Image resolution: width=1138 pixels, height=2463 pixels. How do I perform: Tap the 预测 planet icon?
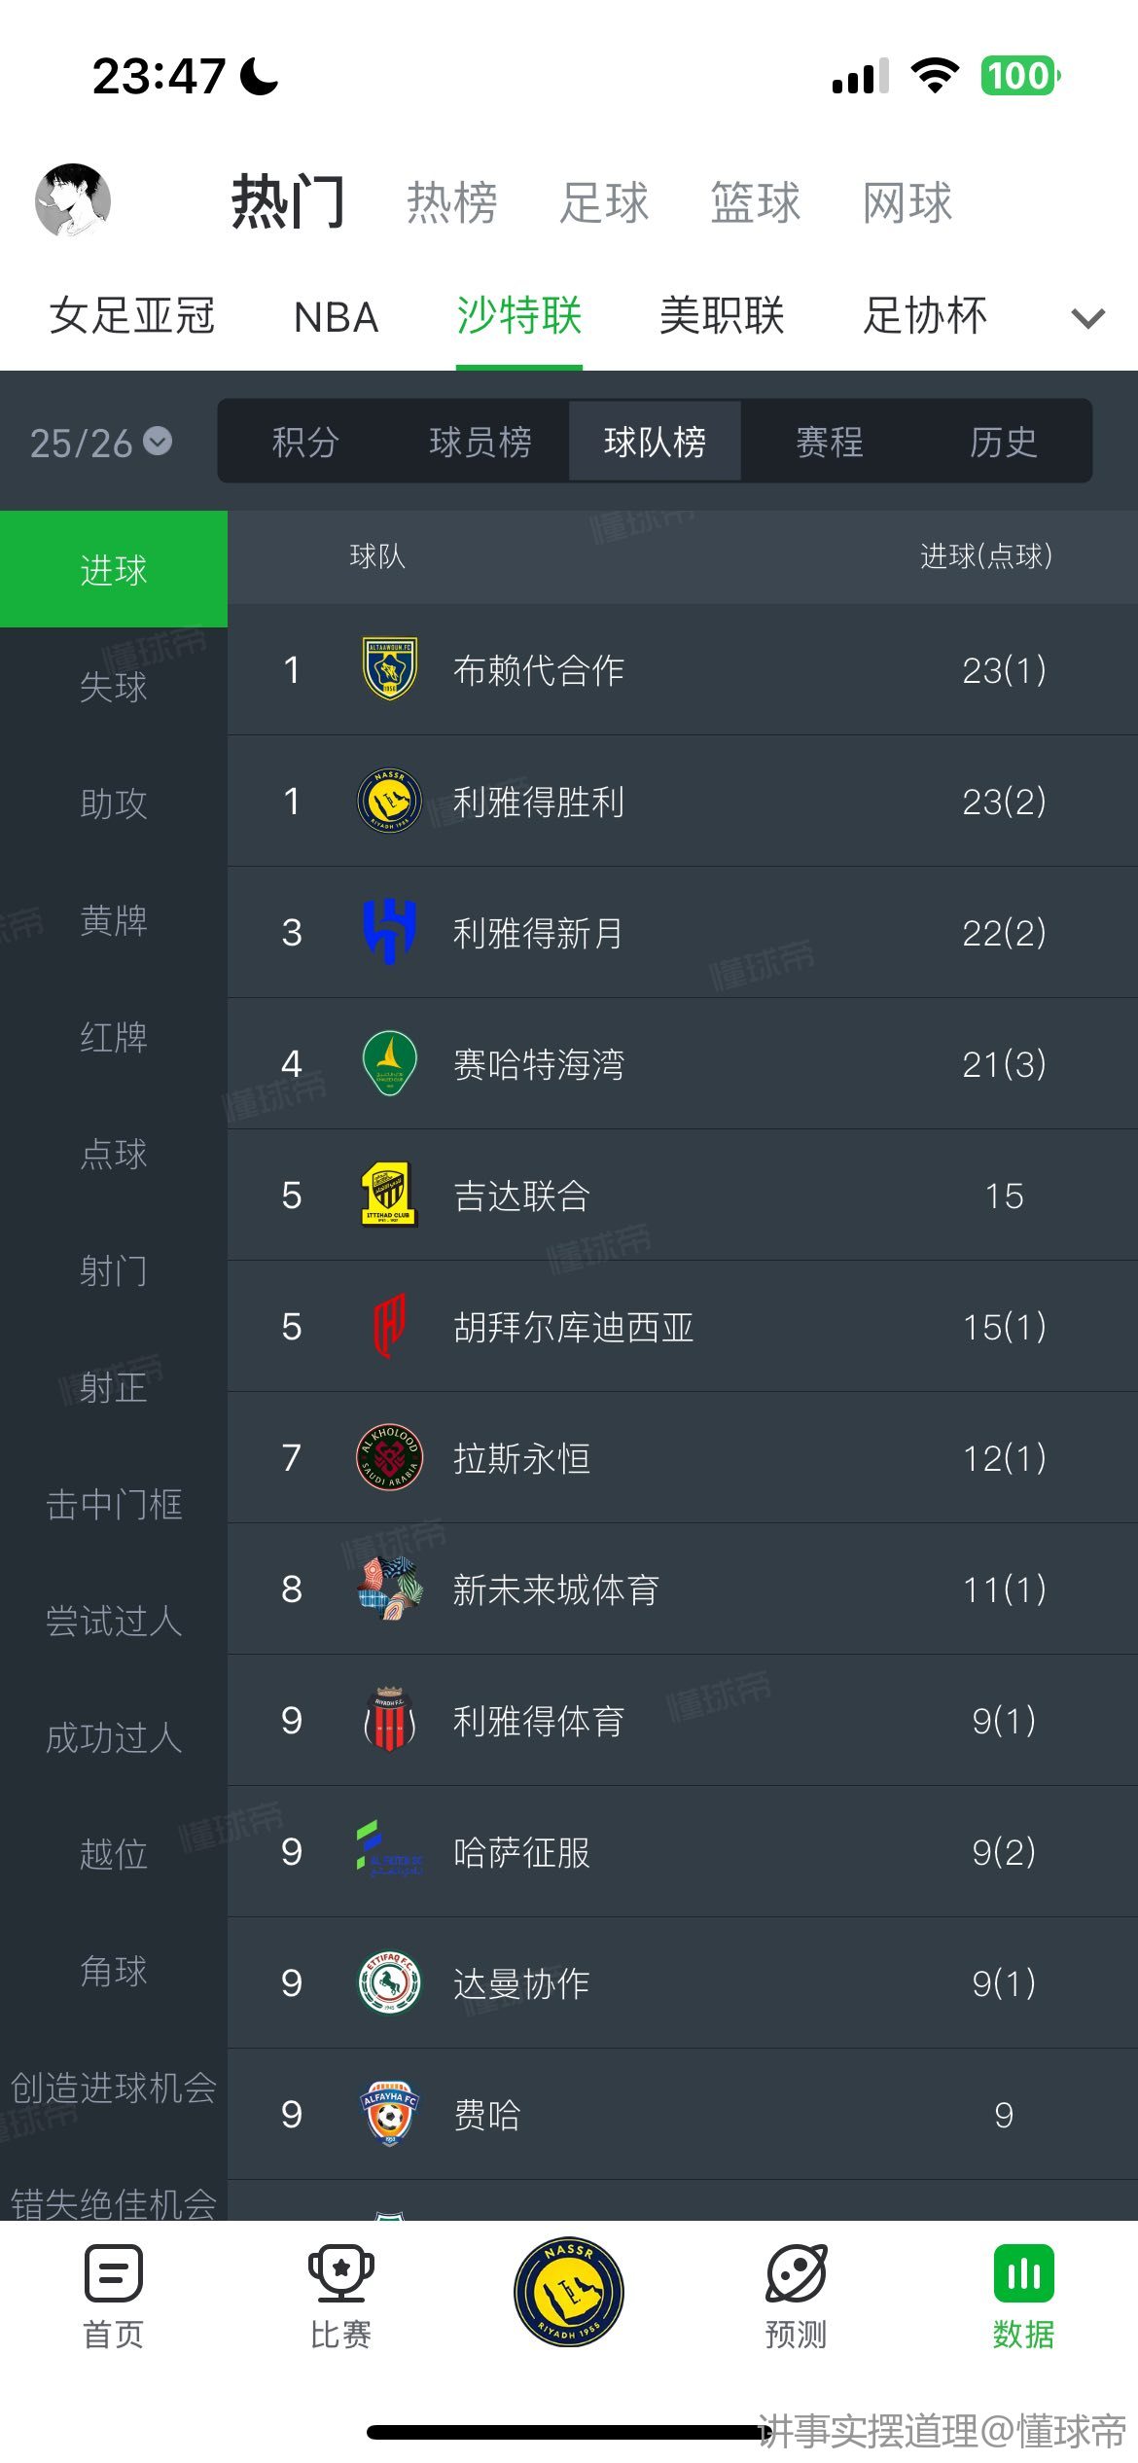pyautogui.click(x=796, y=2274)
